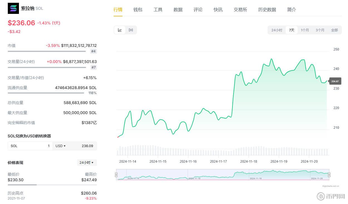Viewport: 348px width, 204px height.
Task: Show the 全部 time range
Action: [x=334, y=30]
